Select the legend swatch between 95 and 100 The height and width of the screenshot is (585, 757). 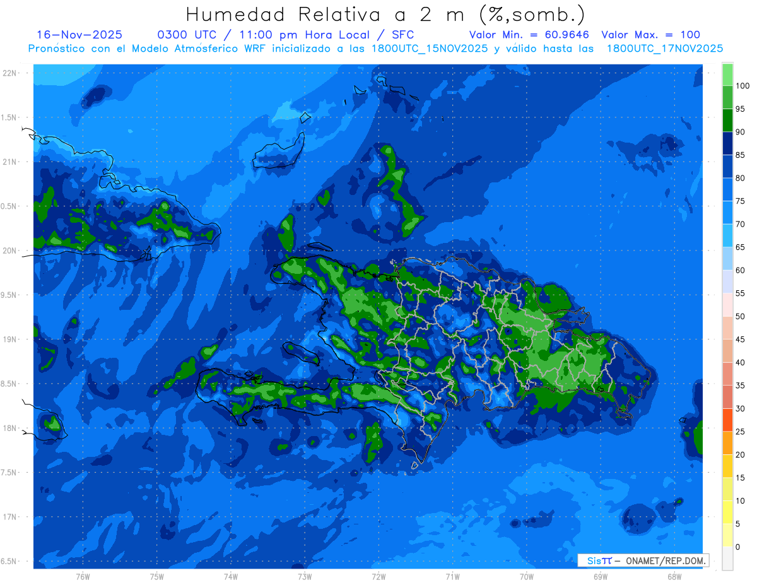coord(727,97)
